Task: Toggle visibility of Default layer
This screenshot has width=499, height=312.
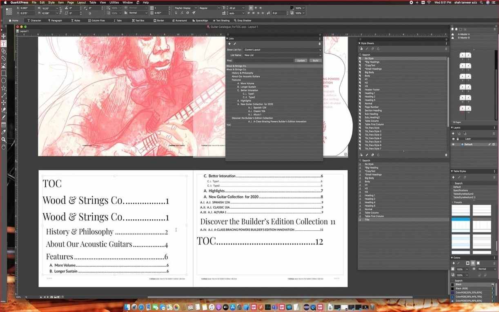Action: click(453, 144)
